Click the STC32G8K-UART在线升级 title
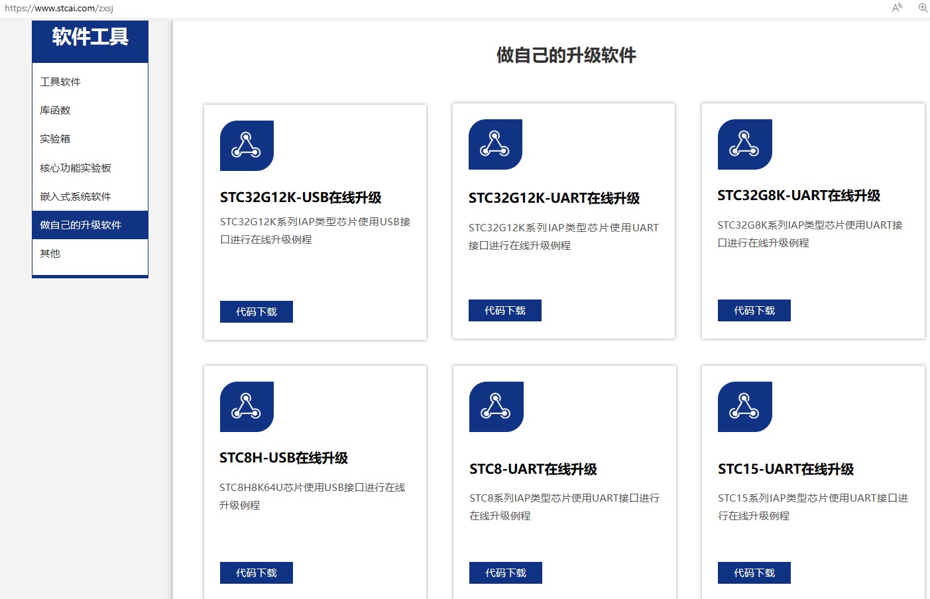This screenshot has height=599, width=930. click(x=799, y=195)
